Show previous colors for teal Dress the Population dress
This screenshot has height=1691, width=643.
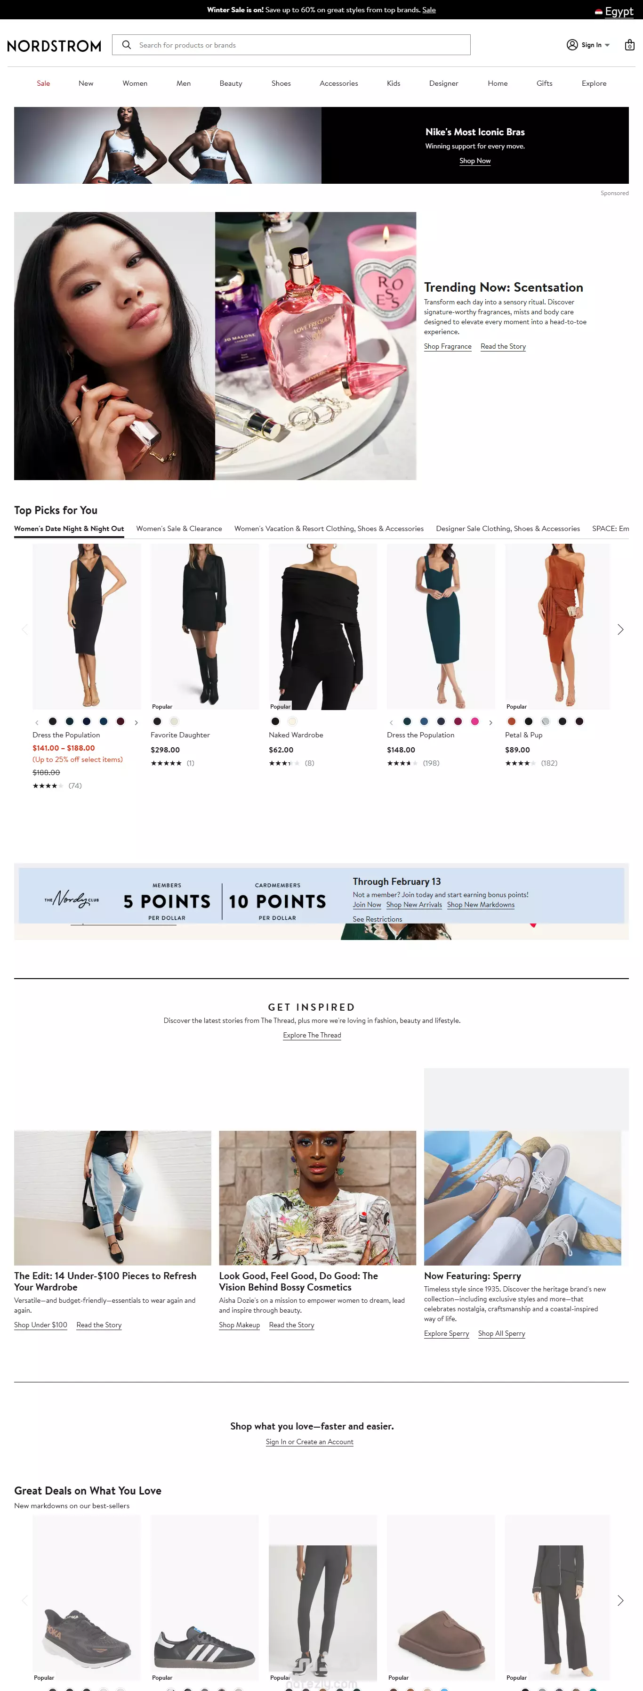[391, 722]
